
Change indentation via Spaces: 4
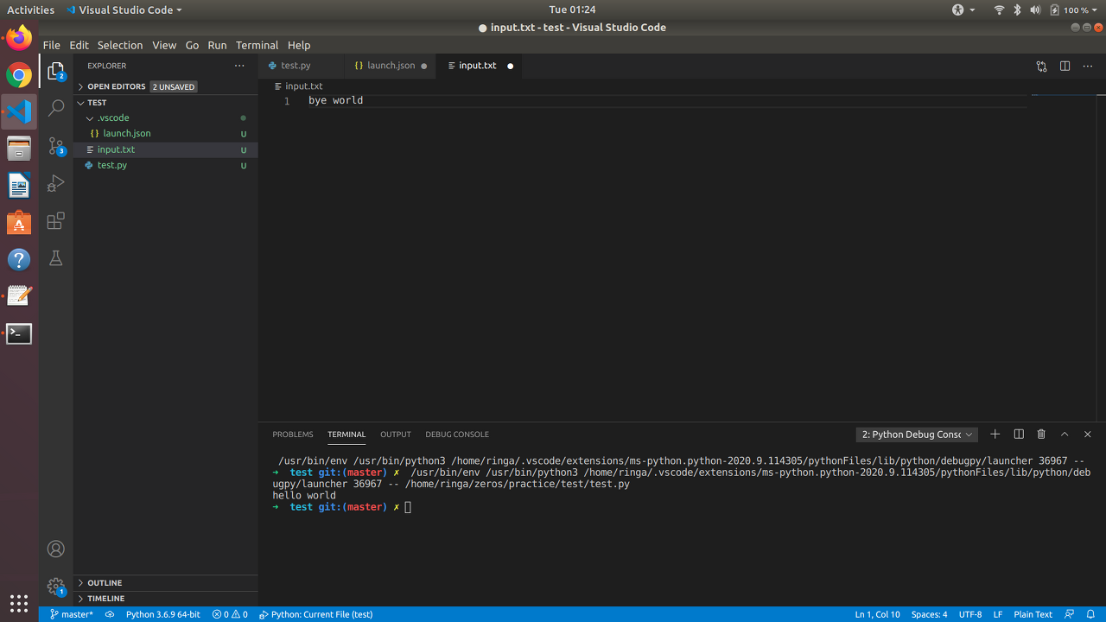point(929,614)
